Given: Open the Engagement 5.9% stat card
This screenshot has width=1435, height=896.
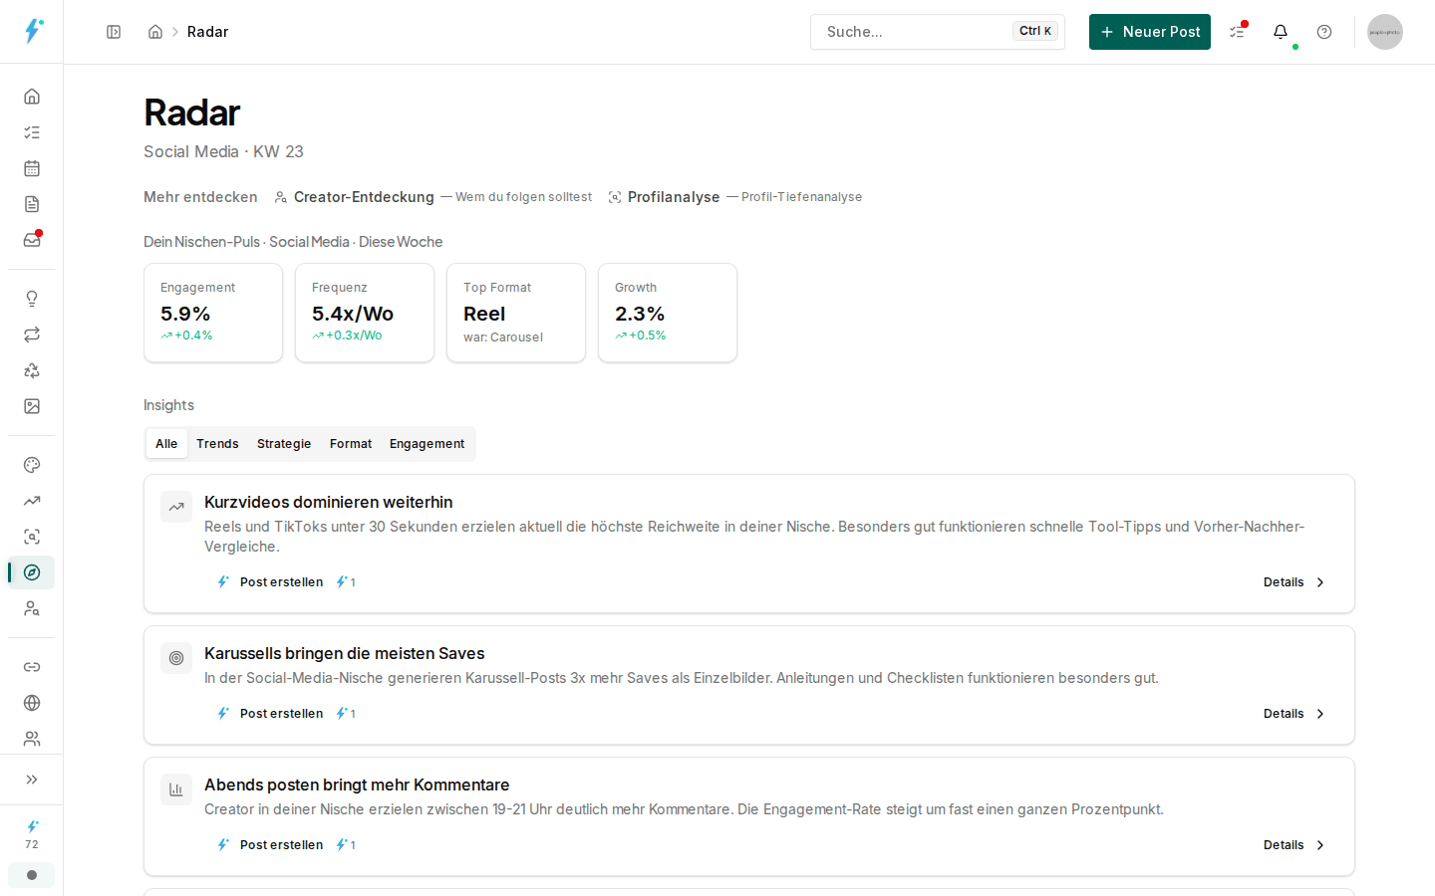Looking at the screenshot, I should 213,313.
